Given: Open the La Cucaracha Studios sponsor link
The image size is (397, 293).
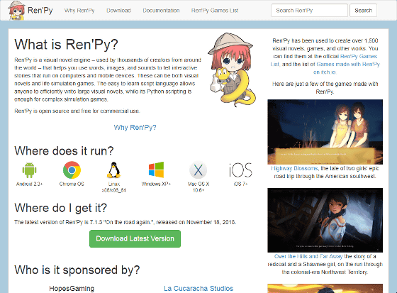Looking at the screenshot, I should tap(198, 289).
